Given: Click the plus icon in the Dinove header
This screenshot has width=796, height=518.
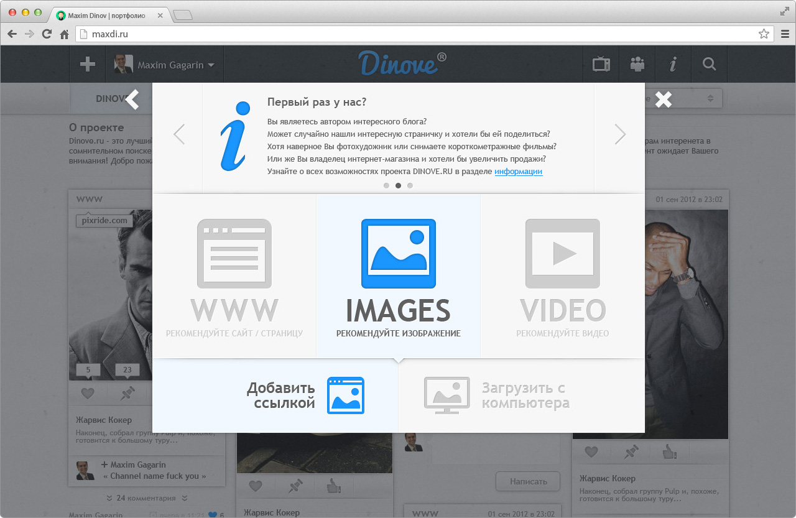Looking at the screenshot, I should point(88,64).
